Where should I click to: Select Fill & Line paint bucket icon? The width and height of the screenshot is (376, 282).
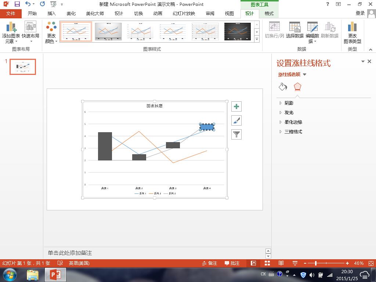pyautogui.click(x=283, y=87)
